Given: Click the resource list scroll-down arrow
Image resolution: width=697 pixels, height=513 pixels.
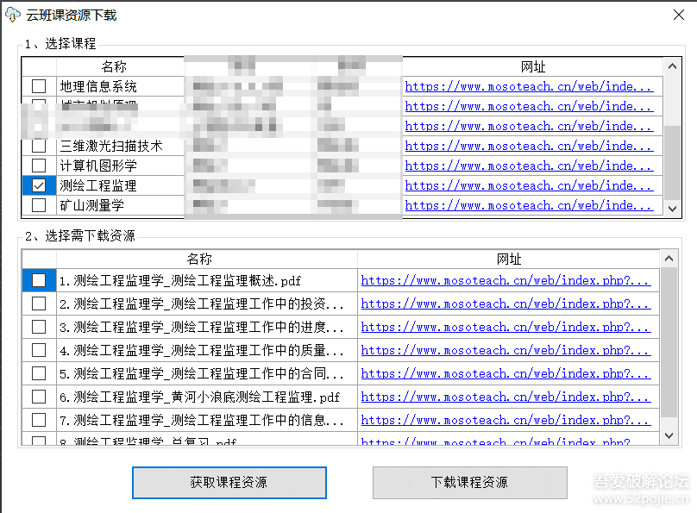Looking at the screenshot, I should 669,437.
